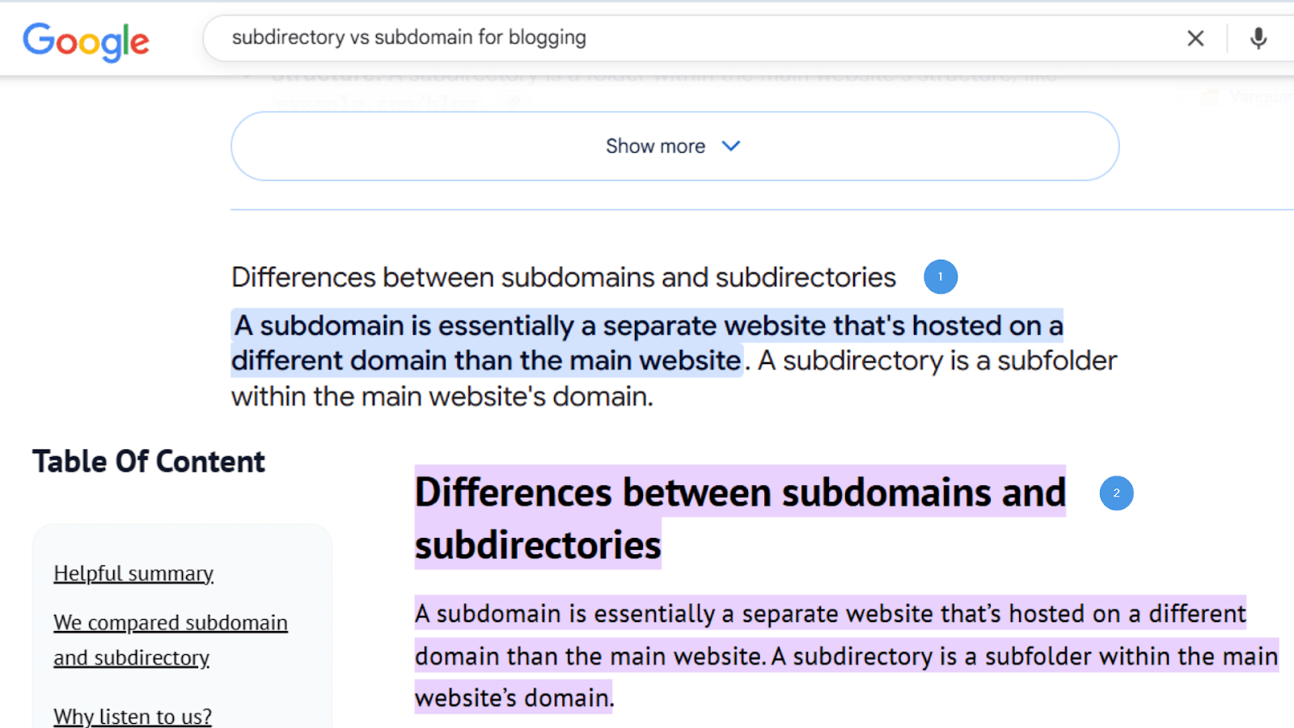The image size is (1294, 728).
Task: Open the Helpful summary link
Action: (133, 574)
